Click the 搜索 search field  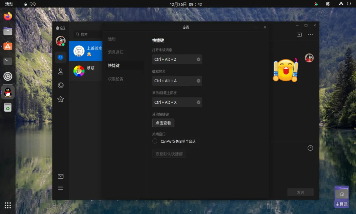point(88,34)
